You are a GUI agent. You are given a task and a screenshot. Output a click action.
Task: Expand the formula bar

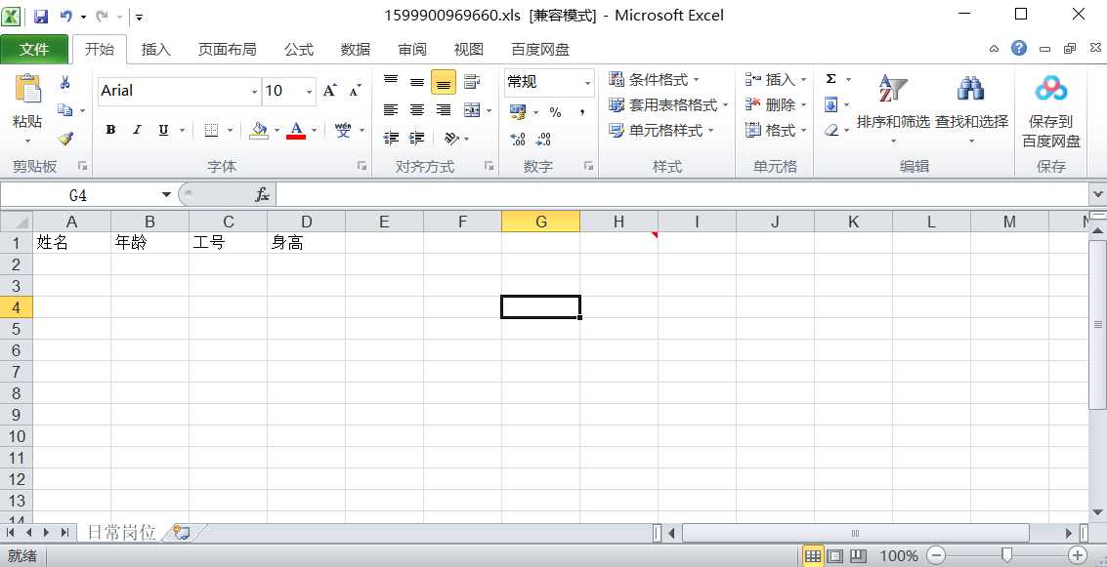coord(1098,194)
